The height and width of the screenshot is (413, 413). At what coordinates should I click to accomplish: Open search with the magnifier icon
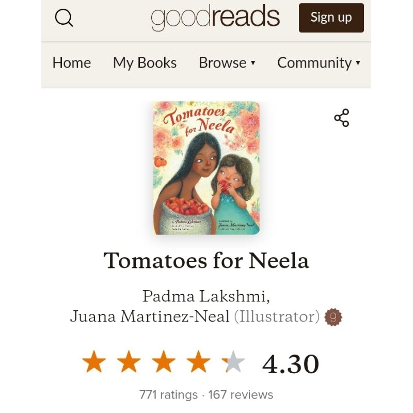(64, 18)
